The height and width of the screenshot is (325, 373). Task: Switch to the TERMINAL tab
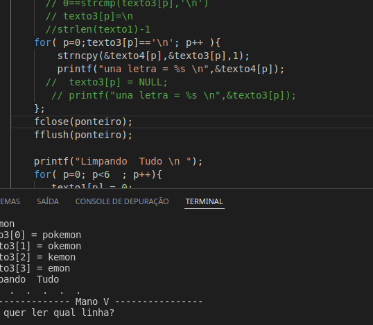[204, 201]
